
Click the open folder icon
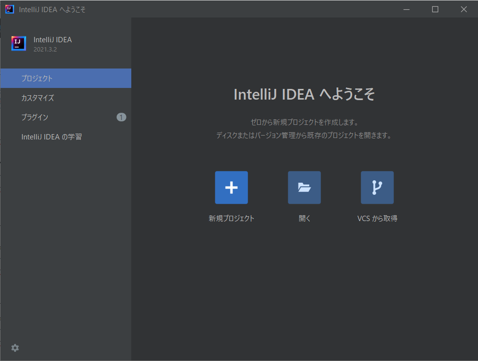[x=304, y=188]
